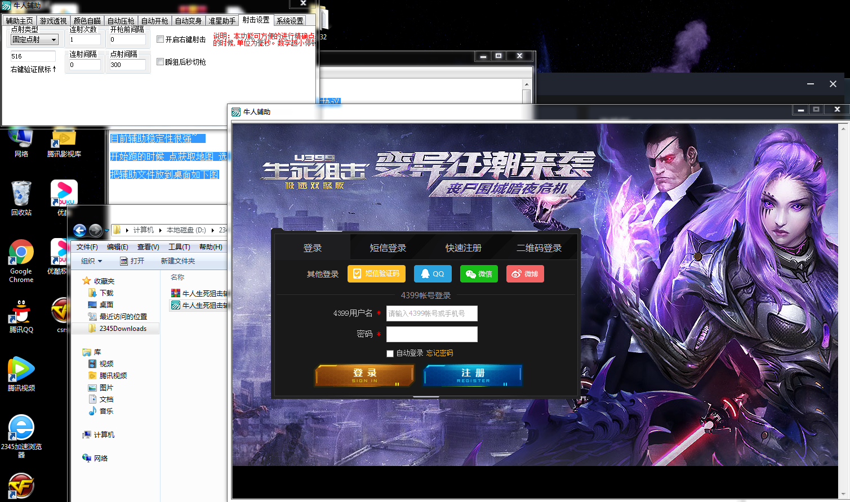Click the 回收站 desktop icon
This screenshot has height=502, width=850.
pos(21,198)
